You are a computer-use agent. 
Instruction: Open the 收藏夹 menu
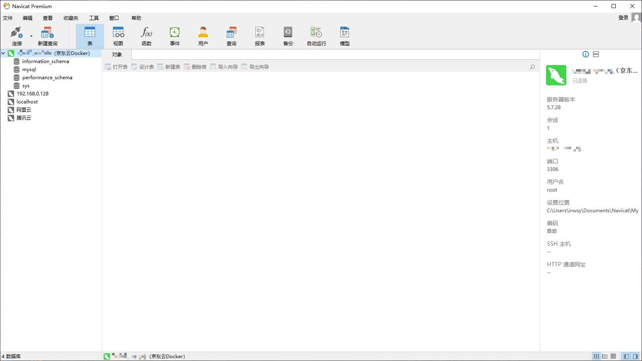[71, 18]
